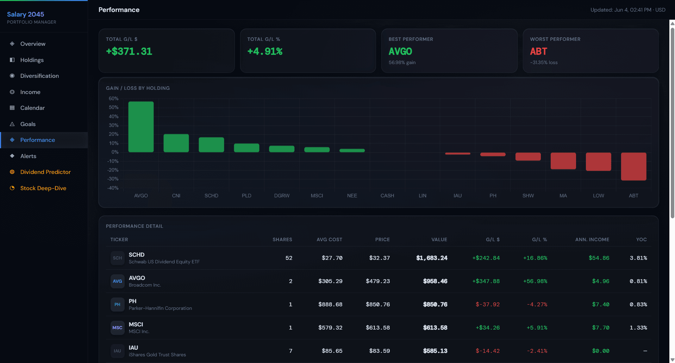This screenshot has width=675, height=363.
Task: Open the Alerts page
Action: click(44, 156)
